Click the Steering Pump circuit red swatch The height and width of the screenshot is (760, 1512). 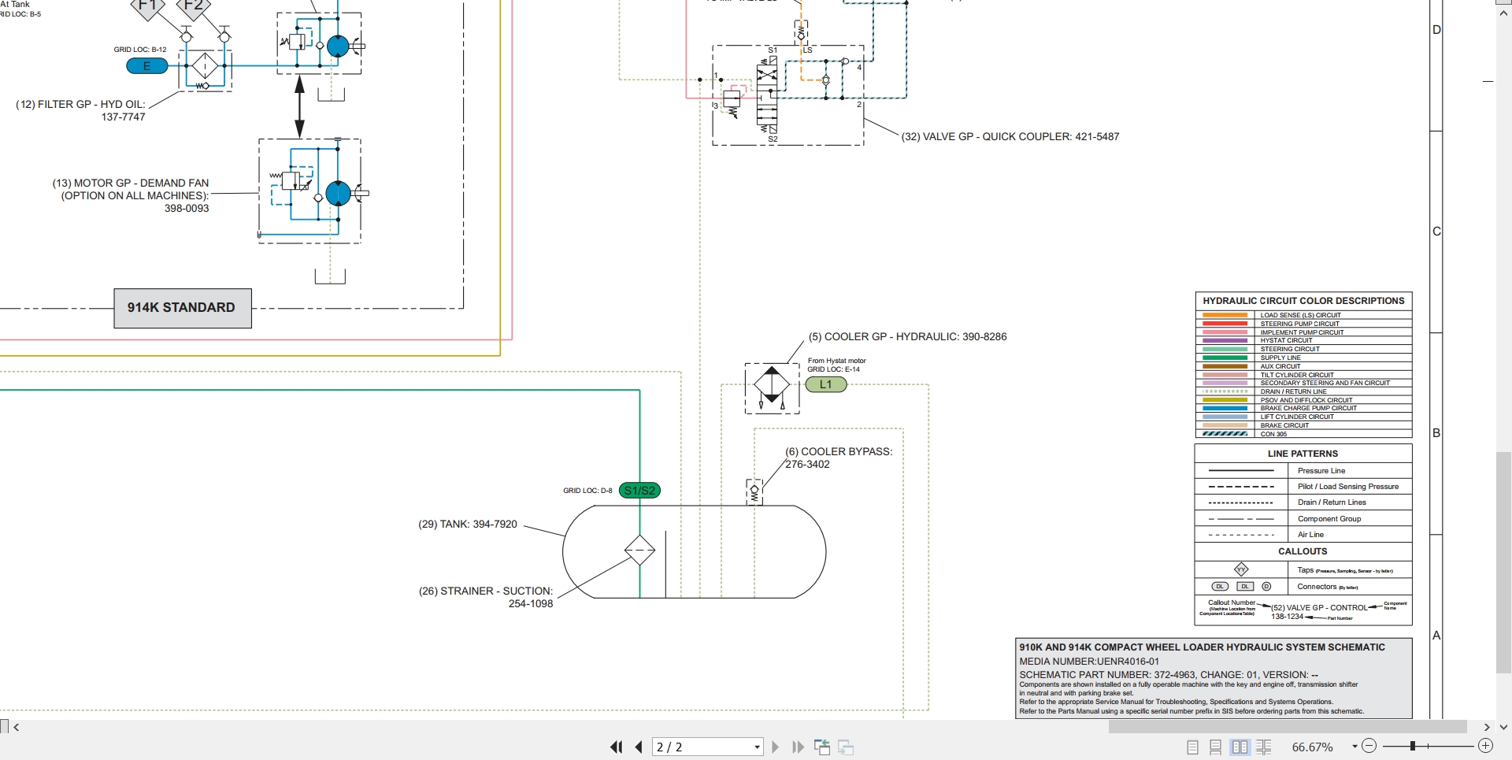(x=1225, y=324)
